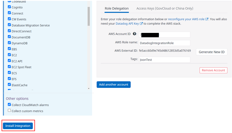Uncheck the Connect checkbox
The height and width of the screenshot is (133, 232).
click(9, 13)
